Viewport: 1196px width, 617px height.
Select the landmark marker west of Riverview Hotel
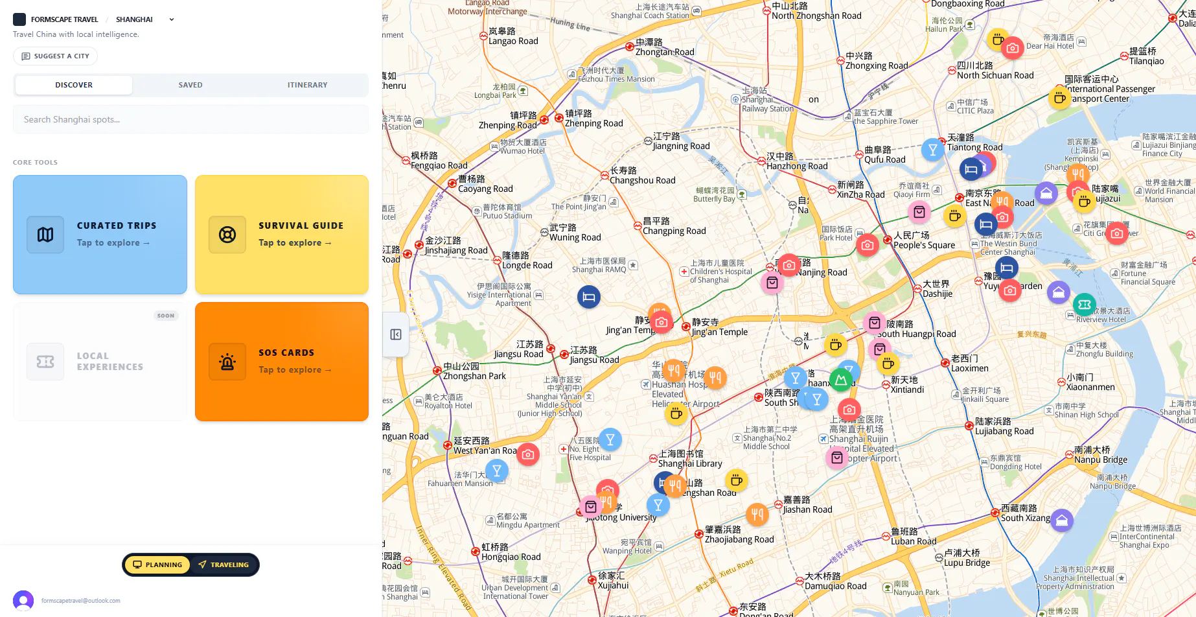click(1059, 293)
